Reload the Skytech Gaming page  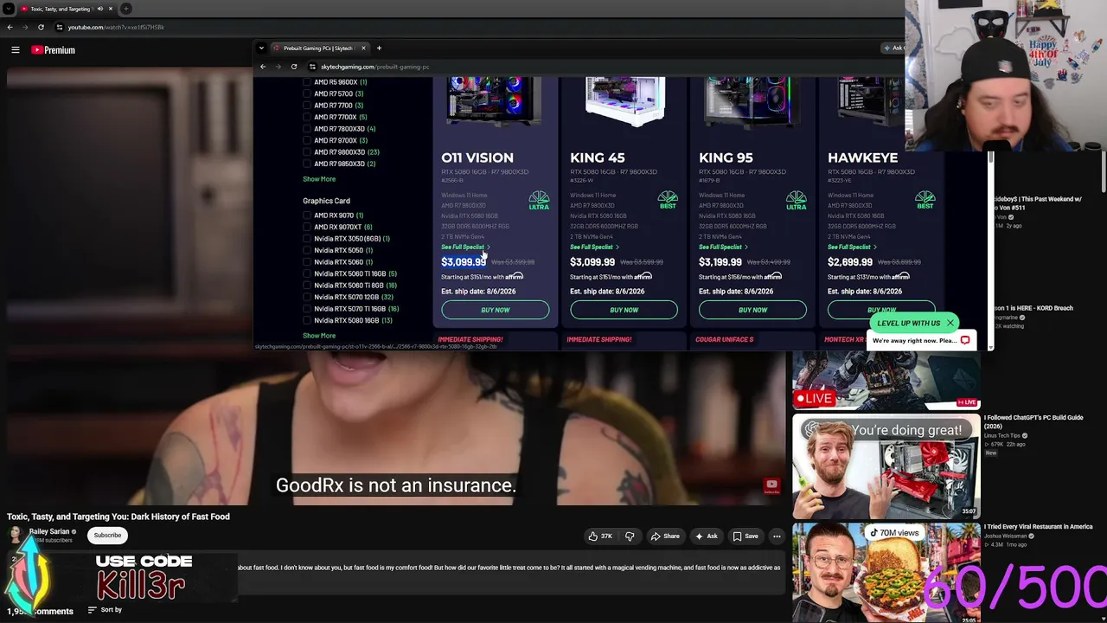(x=294, y=67)
